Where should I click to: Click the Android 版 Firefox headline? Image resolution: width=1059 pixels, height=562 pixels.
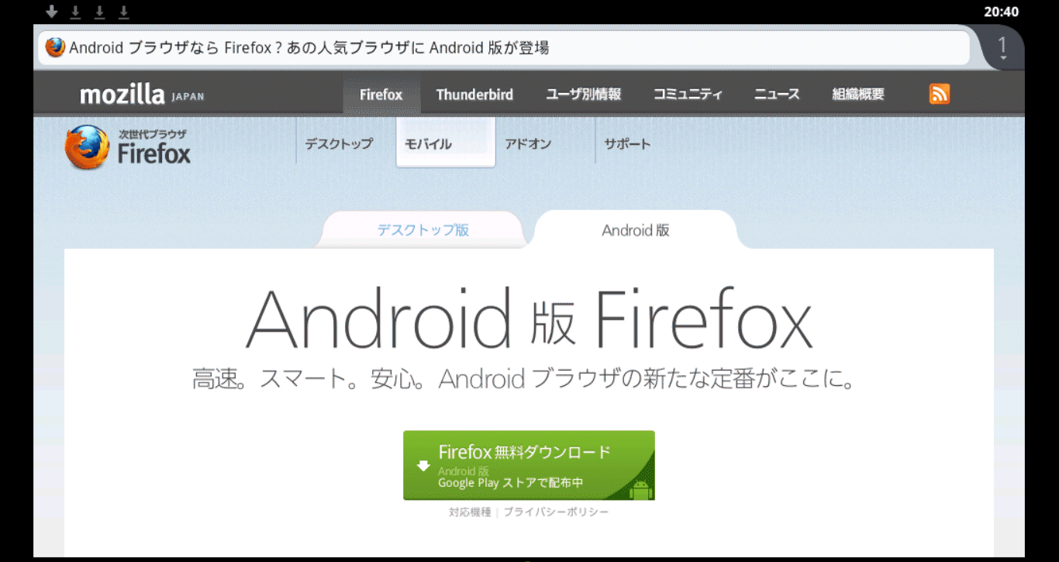pos(529,319)
